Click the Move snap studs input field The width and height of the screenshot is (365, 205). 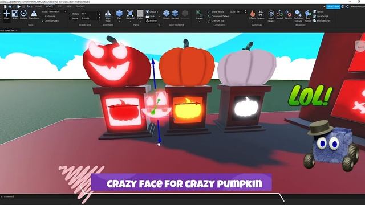pos(90,18)
